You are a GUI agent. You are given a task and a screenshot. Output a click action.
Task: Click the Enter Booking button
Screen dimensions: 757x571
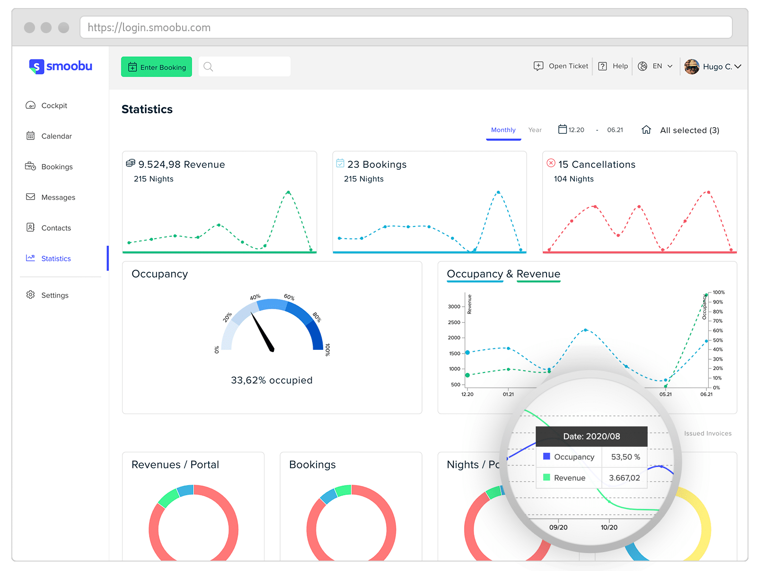coord(157,67)
